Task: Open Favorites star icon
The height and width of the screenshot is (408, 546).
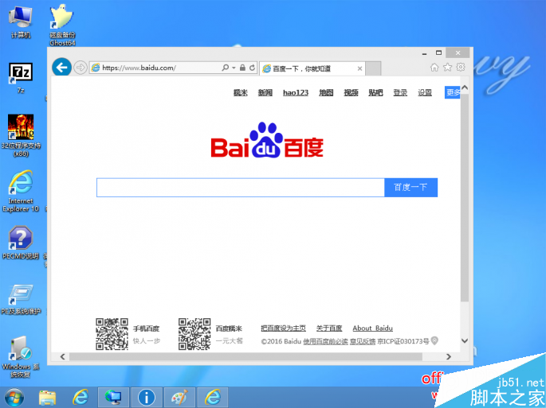Action: point(447,67)
